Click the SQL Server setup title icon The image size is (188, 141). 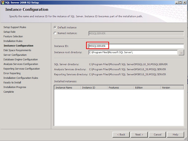point(3,3)
